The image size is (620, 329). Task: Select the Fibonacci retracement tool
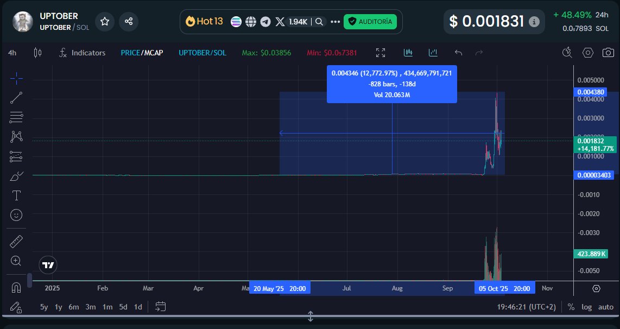[x=16, y=117]
